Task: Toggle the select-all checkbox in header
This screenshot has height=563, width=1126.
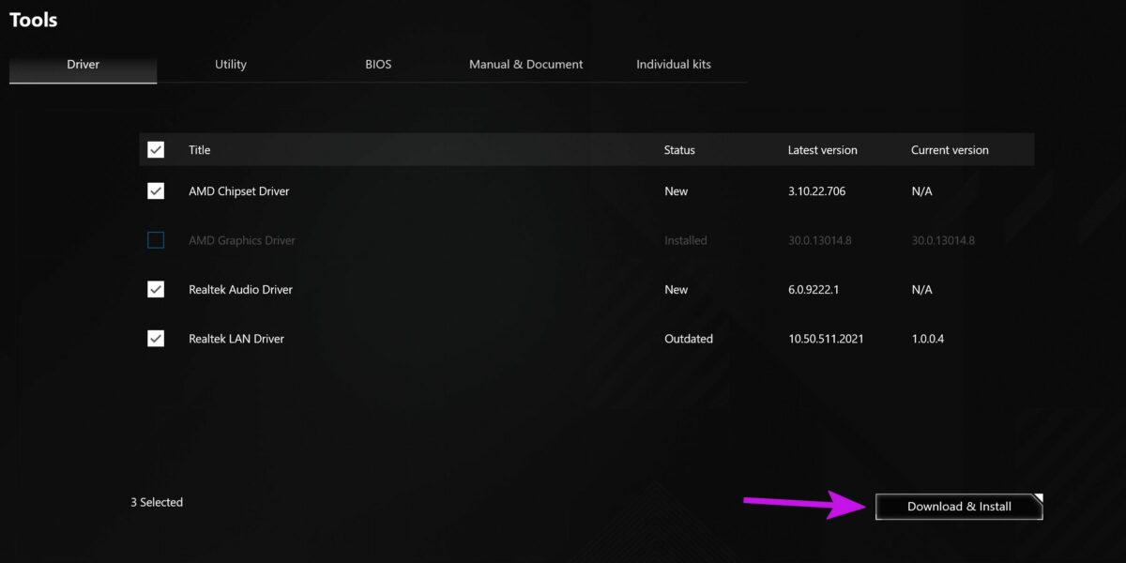Action: [156, 150]
